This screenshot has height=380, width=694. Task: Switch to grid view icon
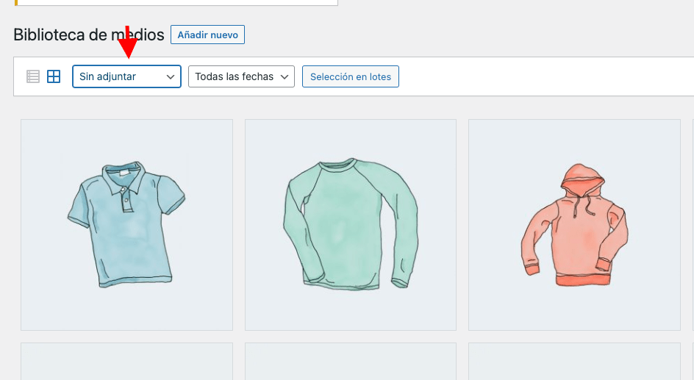click(x=54, y=76)
